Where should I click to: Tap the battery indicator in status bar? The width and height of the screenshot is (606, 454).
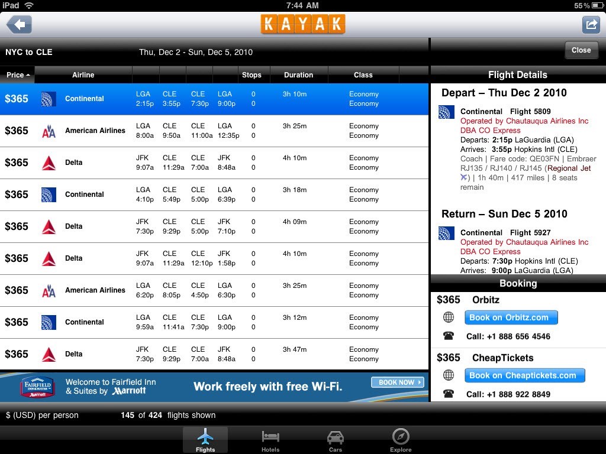click(x=598, y=5)
